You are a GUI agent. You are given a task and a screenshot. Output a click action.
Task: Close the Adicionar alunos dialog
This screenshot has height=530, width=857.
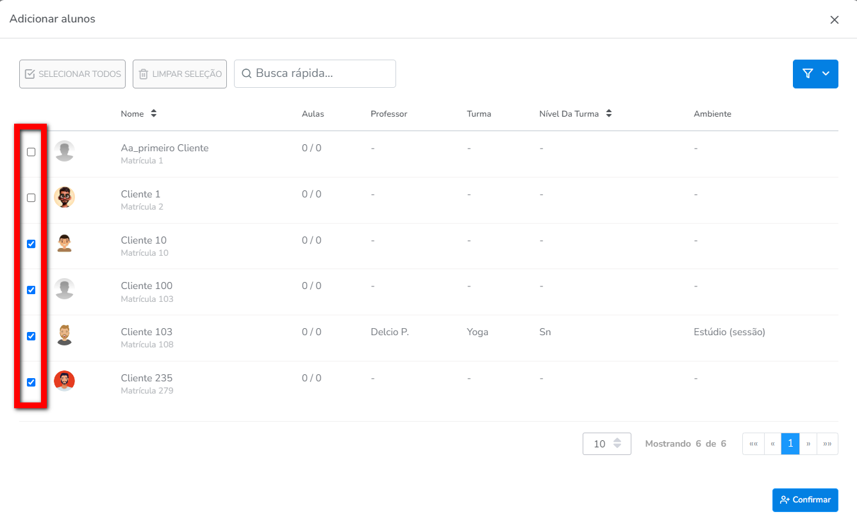(x=834, y=20)
